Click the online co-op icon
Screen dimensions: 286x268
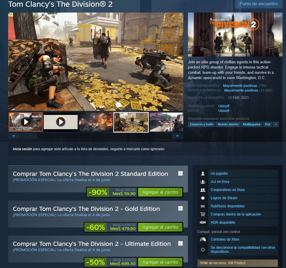tap(203, 190)
